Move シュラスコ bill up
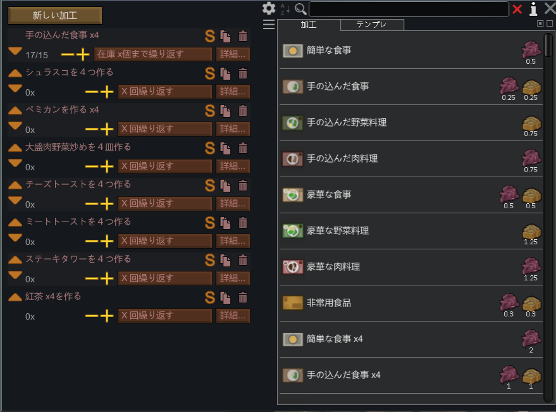The image size is (556, 412). click(15, 73)
